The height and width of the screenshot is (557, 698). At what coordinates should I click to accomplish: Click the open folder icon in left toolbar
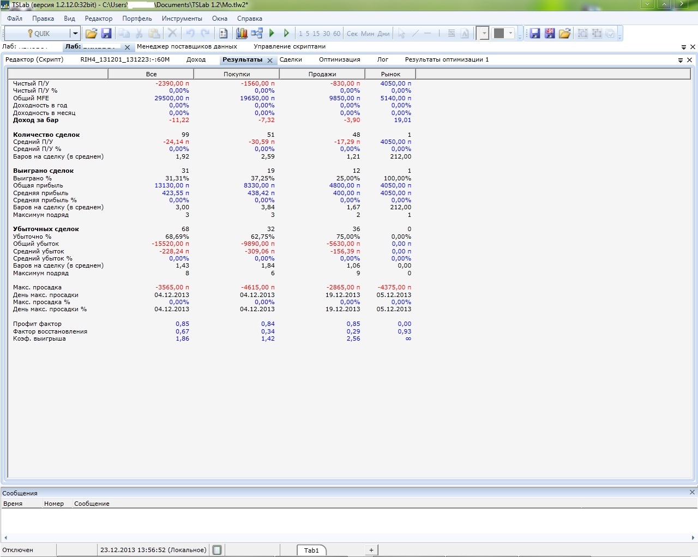(x=91, y=33)
